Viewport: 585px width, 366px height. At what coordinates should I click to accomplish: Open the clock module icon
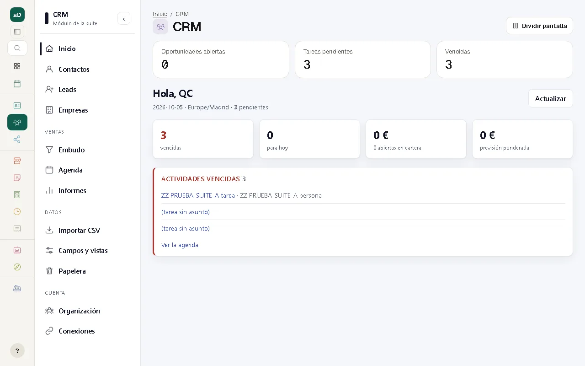click(x=17, y=211)
